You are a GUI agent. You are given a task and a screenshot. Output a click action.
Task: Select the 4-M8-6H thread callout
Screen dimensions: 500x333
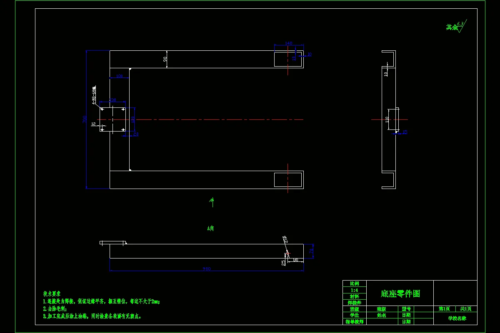coord(94,95)
